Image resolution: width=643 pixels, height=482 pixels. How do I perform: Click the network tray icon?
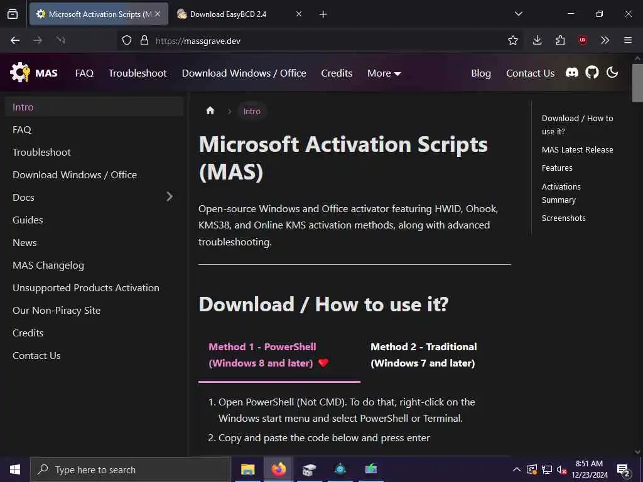pos(547,469)
